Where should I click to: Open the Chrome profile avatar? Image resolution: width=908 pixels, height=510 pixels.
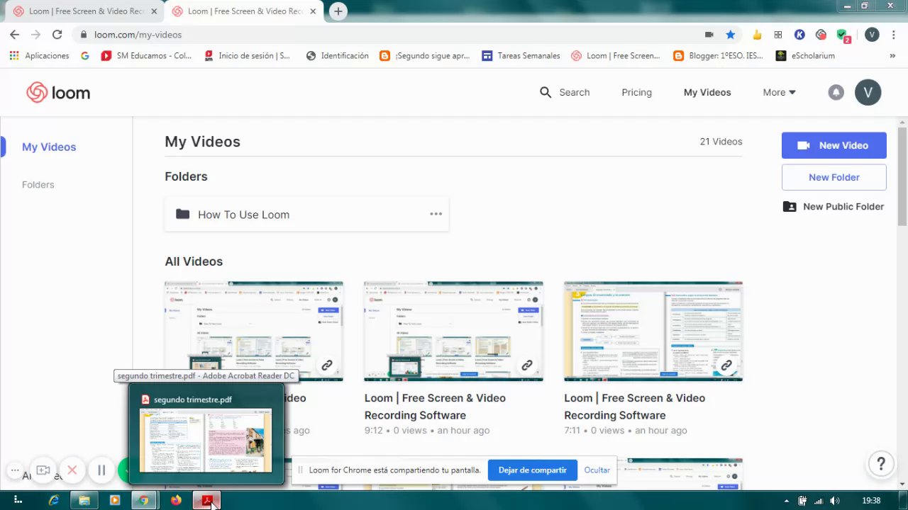[872, 35]
